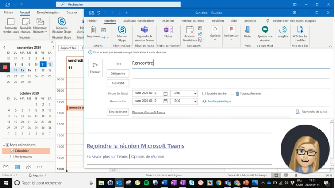
Task: Click Annuler l'invitation icon
Action: click(x=189, y=30)
